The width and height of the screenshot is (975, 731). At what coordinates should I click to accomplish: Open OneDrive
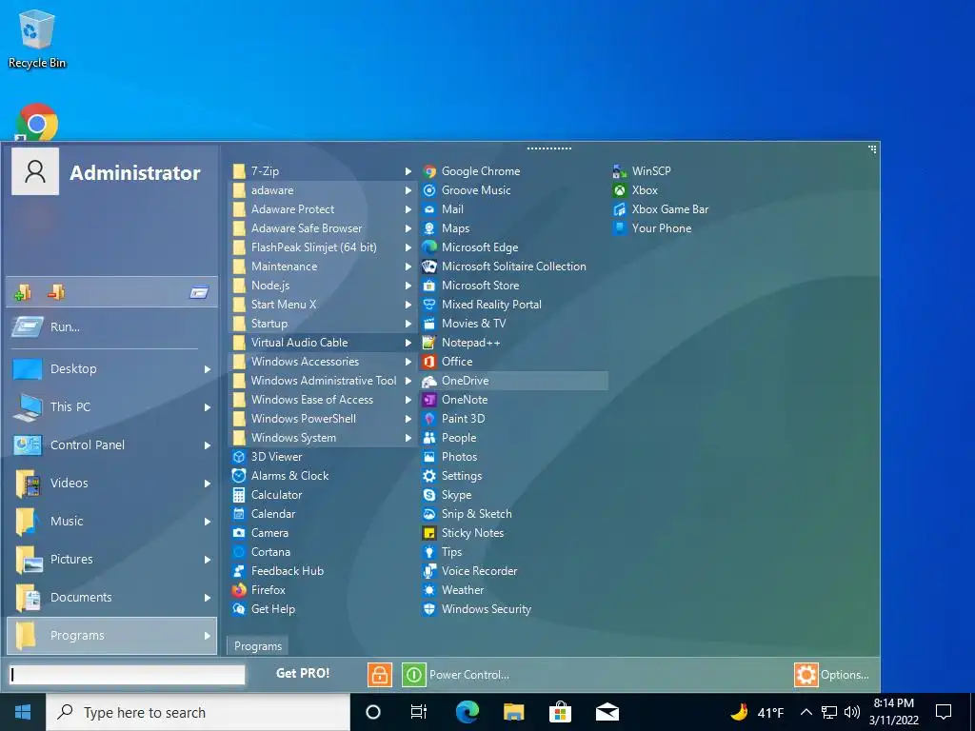click(513, 381)
